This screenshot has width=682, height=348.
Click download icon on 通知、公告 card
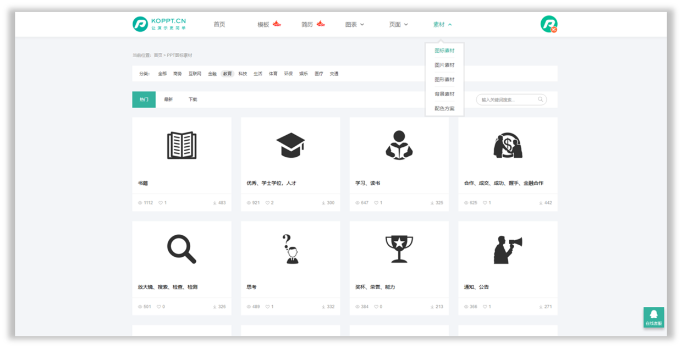tap(541, 307)
